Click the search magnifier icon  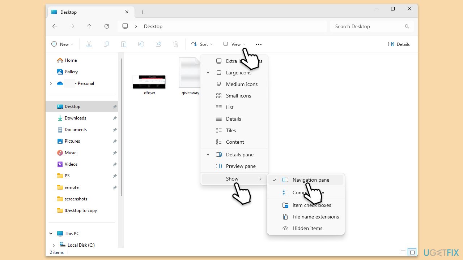coord(407,26)
